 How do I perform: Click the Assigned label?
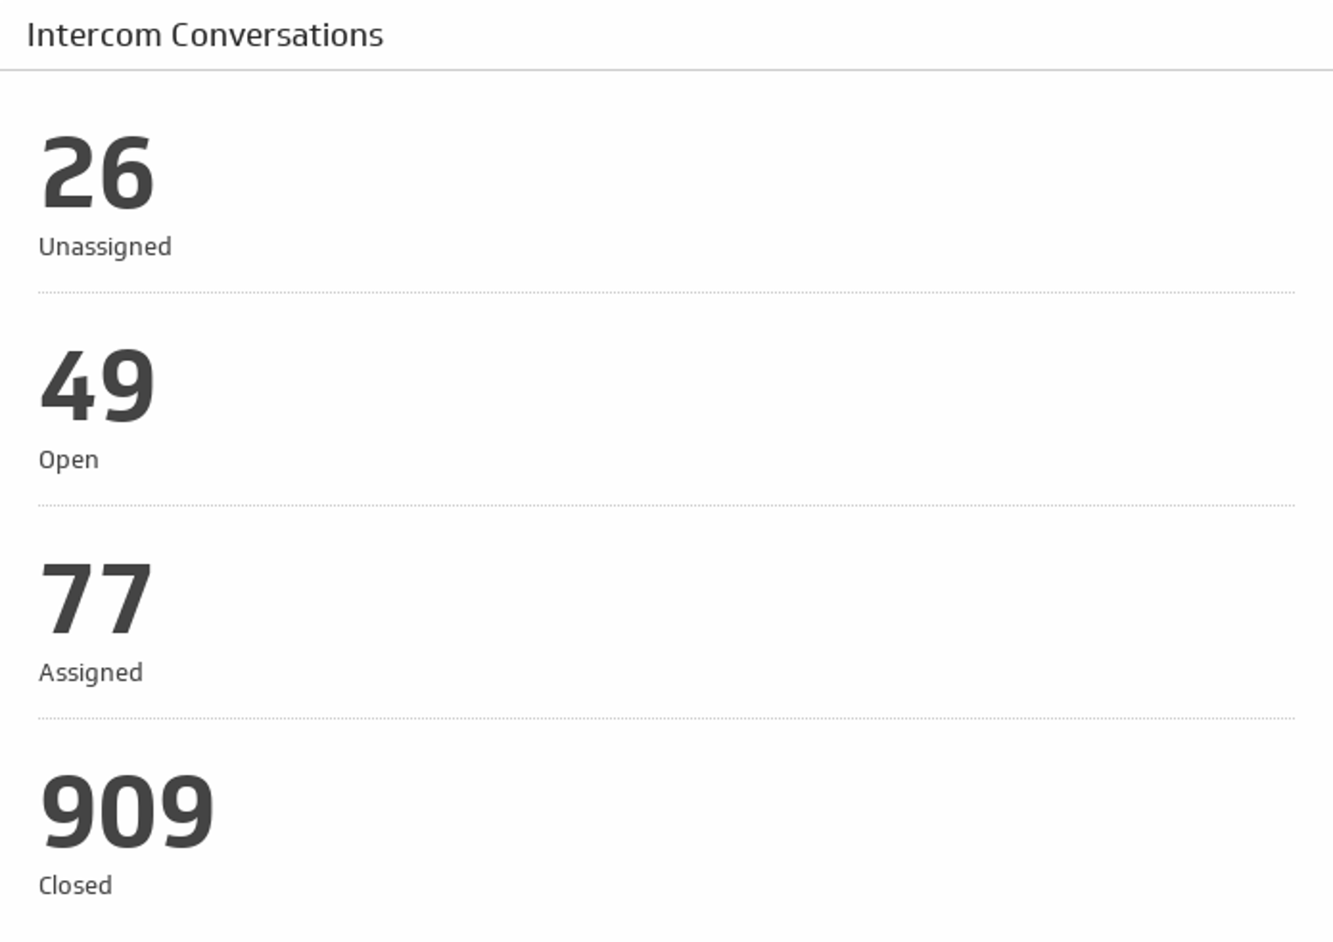pyautogui.click(x=91, y=672)
